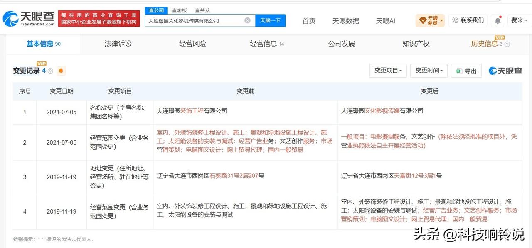Switch to the 法律诉讼 tab
This screenshot has height=248, width=532.
pos(118,44)
